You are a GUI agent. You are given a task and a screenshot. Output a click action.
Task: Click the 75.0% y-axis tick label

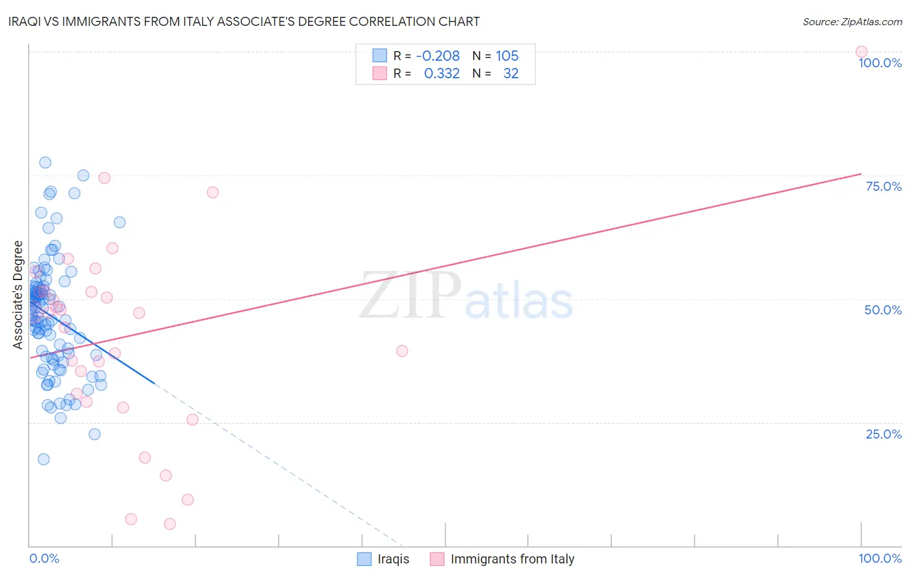[883, 186]
